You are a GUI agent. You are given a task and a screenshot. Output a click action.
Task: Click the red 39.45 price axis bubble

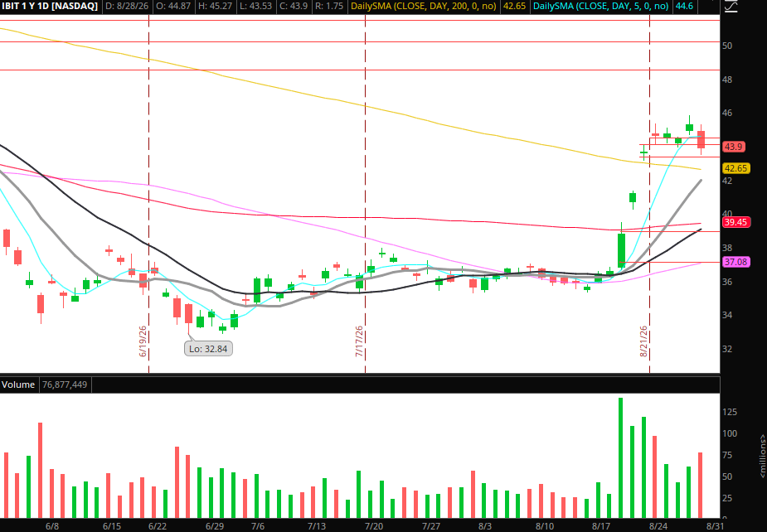pos(735,222)
